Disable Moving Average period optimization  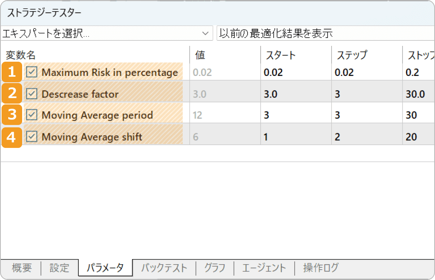click(x=32, y=115)
